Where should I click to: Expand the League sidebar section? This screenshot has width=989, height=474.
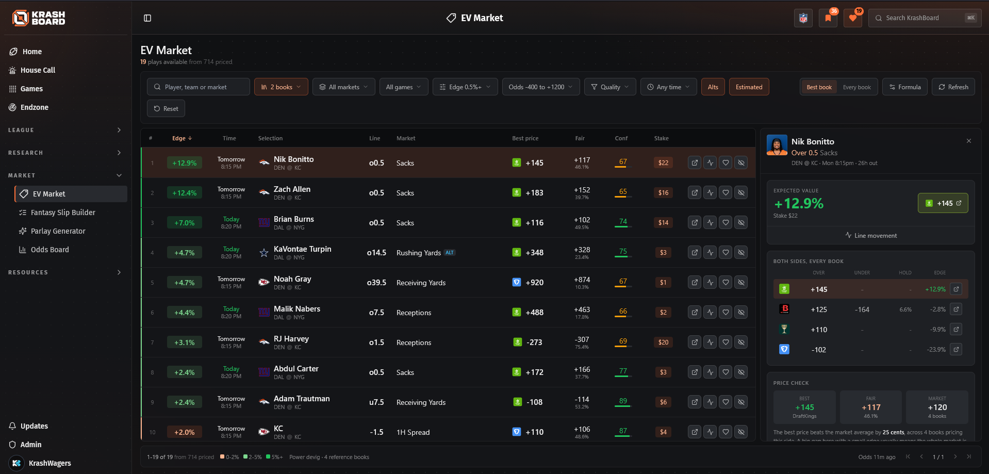click(65, 130)
